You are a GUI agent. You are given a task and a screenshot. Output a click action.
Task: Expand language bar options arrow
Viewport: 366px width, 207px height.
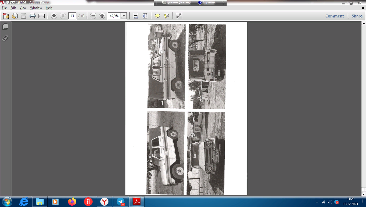[223, 3]
